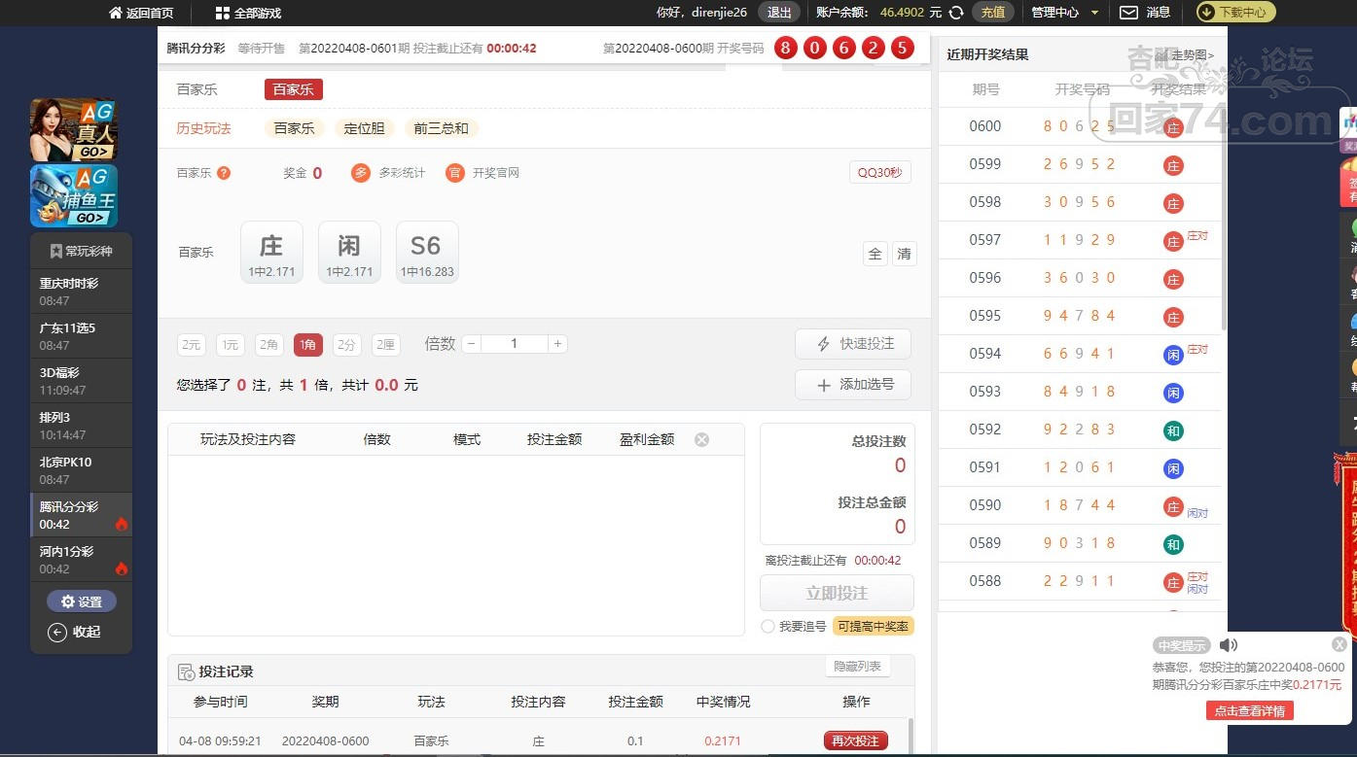
Task: Open the 开奖官网 icon
Action: [454, 173]
